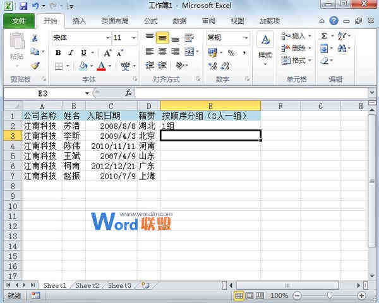Apply comma thousands separator style

244,53
